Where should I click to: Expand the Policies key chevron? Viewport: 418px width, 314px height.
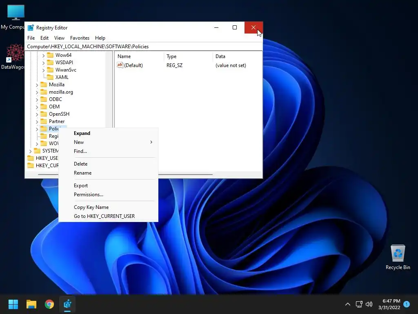37,129
